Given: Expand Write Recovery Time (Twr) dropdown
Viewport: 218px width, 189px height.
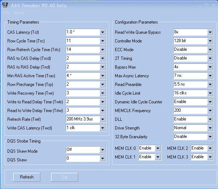Looking at the screenshot, I should click(x=102, y=93).
